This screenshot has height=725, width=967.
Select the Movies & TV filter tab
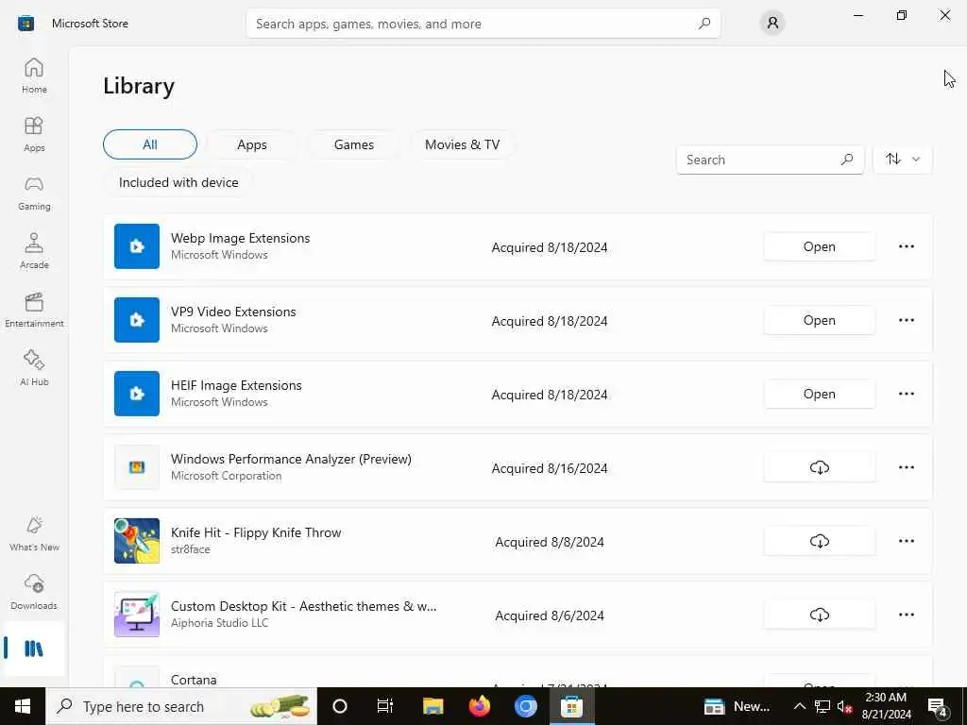(462, 144)
